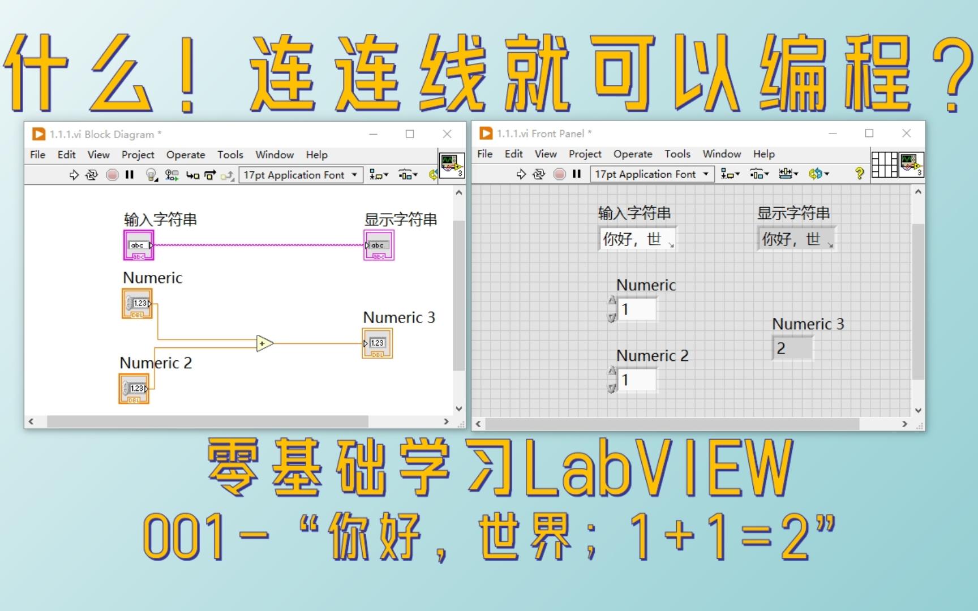This screenshot has height=611, width=978.
Task: Open Project menu in Front Panel window
Action: click(585, 154)
